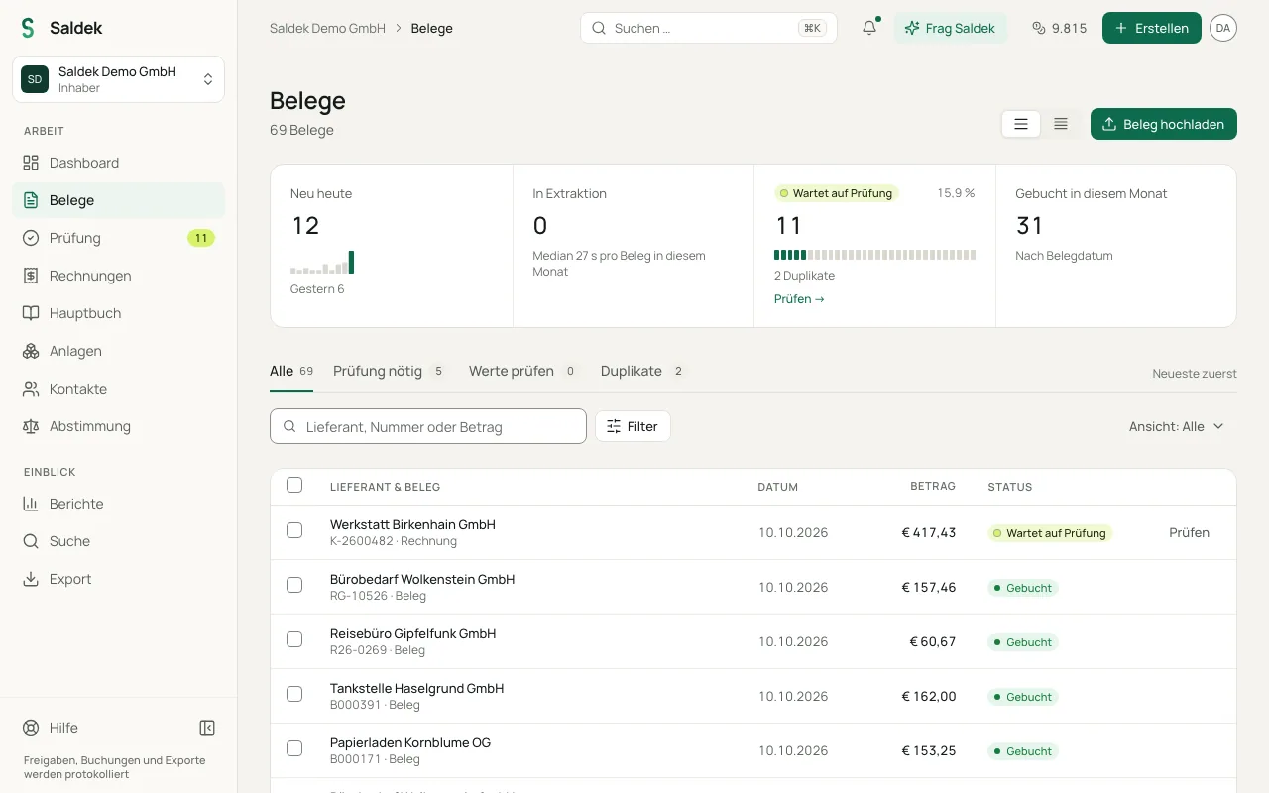Go to Abstimmung
This screenshot has height=793, width=1269.
(119, 426)
